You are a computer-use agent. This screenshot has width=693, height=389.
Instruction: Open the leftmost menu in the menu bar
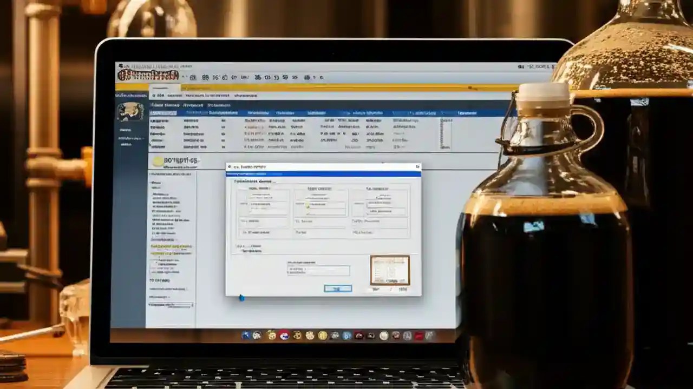pyautogui.click(x=155, y=96)
